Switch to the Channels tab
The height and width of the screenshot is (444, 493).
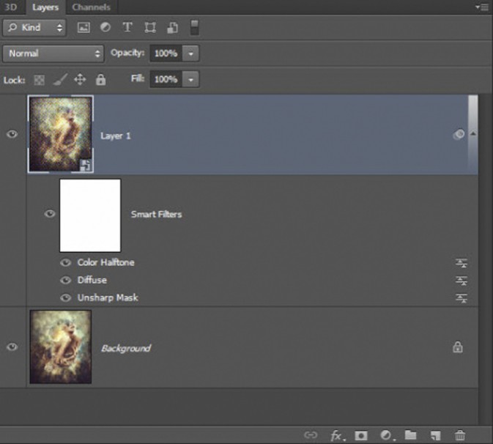91,7
